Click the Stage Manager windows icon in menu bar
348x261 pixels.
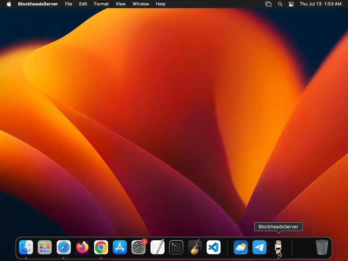tap(268, 4)
